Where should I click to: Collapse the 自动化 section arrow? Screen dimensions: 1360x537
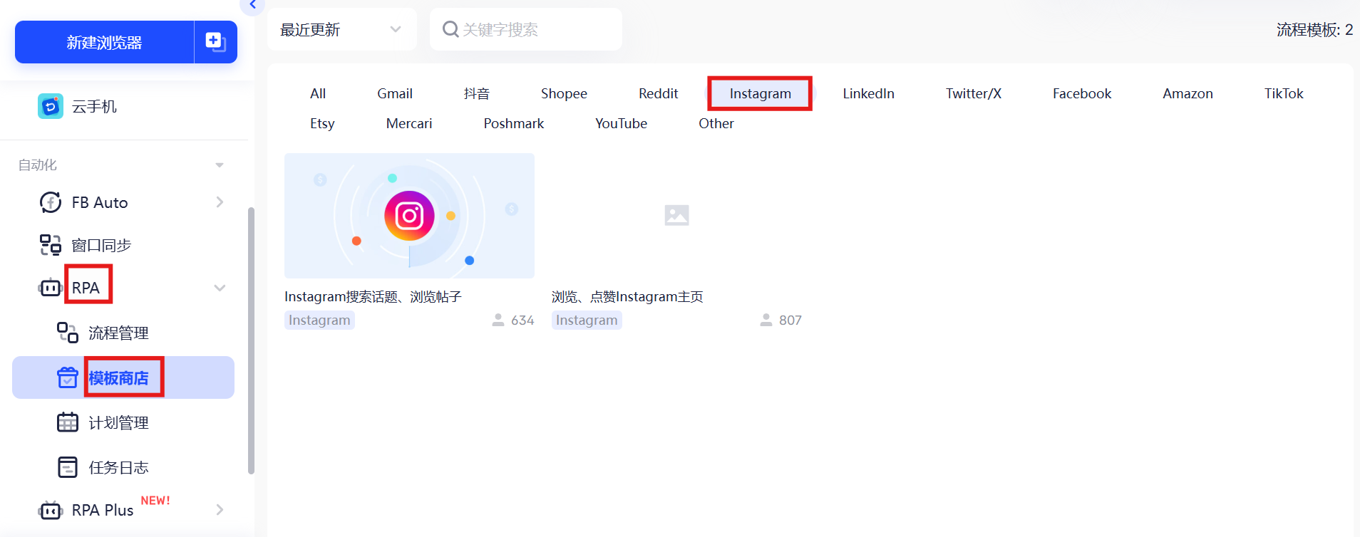point(220,165)
